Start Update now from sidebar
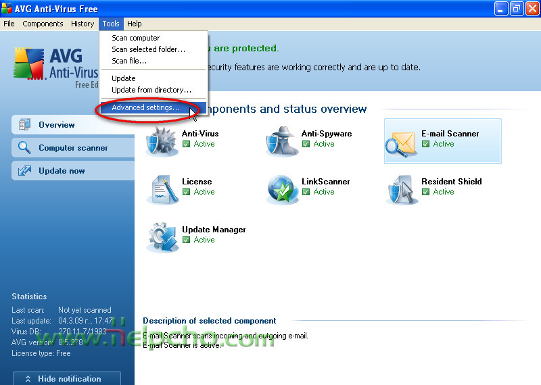The width and height of the screenshot is (541, 385). pyautogui.click(x=73, y=171)
